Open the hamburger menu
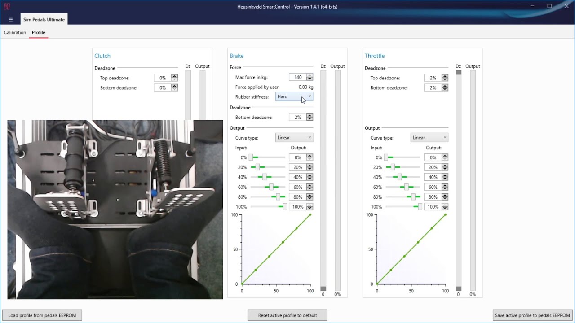 (11, 20)
